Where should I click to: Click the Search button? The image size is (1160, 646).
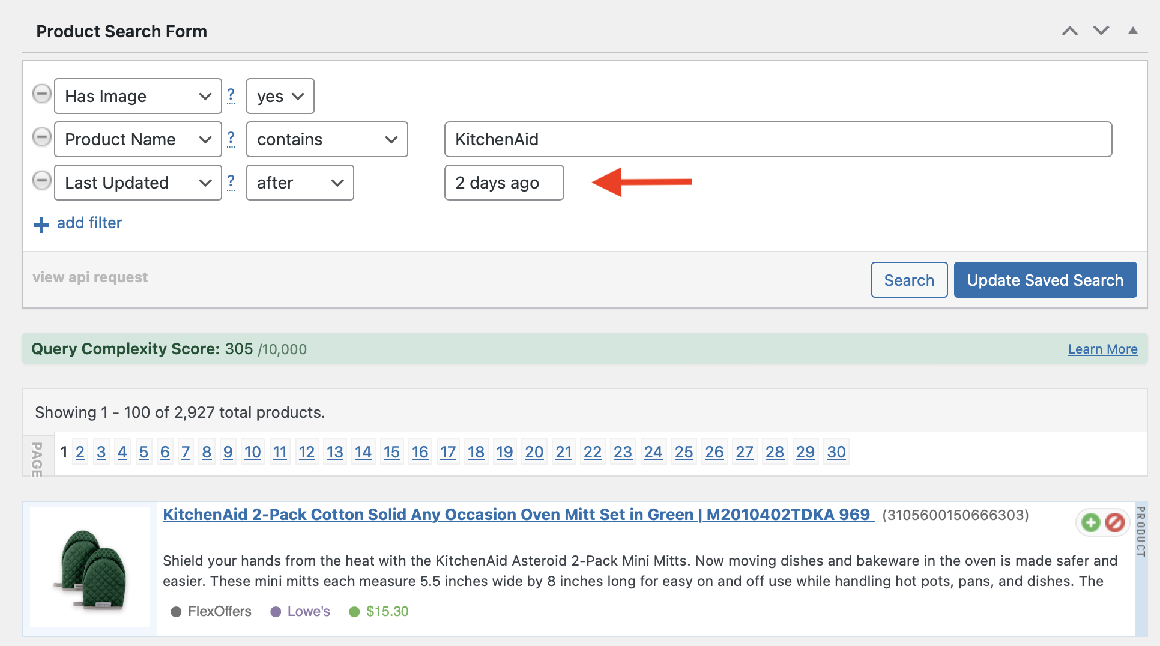click(909, 280)
